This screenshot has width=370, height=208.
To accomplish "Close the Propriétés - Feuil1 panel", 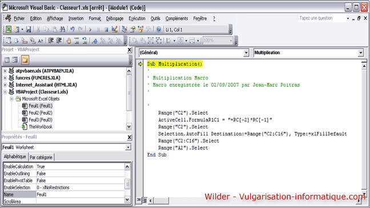I will [x=129, y=137].
